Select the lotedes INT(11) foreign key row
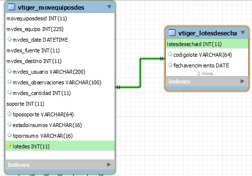Screen dimensions: 252x176 [x=60, y=146]
